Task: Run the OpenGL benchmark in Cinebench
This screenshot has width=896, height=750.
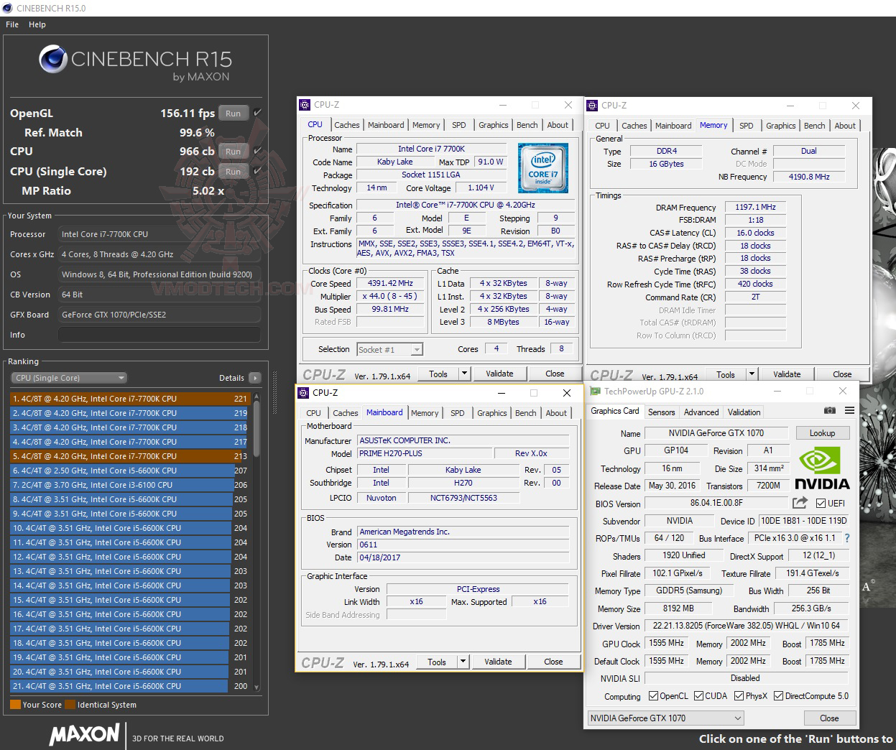Action: tap(233, 113)
